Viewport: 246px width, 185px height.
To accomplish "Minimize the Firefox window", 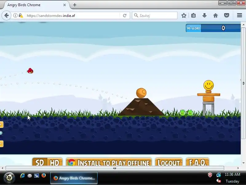I will tap(222, 3).
